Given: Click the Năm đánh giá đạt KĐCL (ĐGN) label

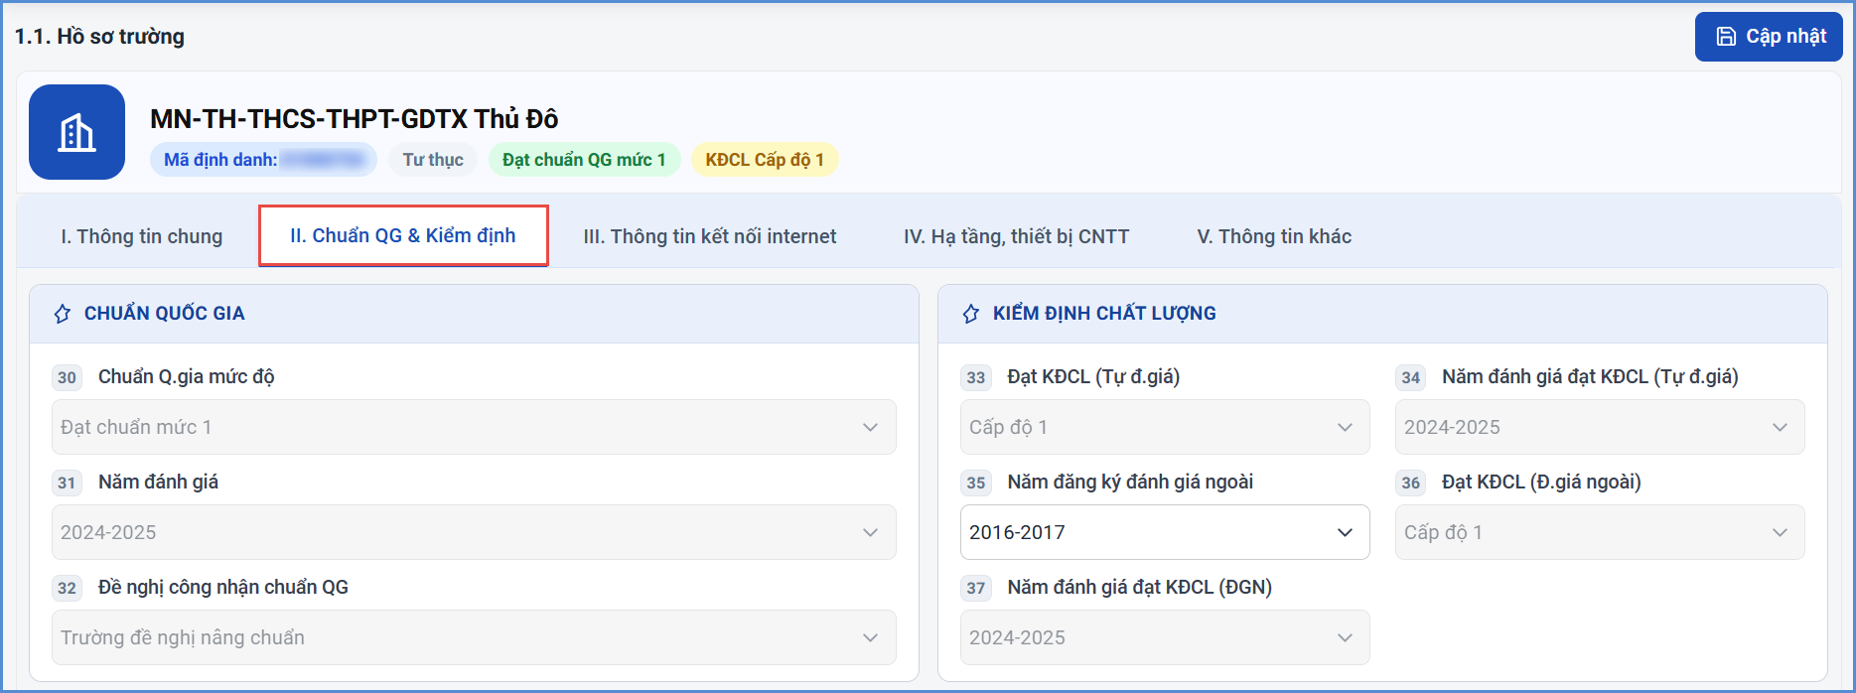Looking at the screenshot, I should (1140, 588).
